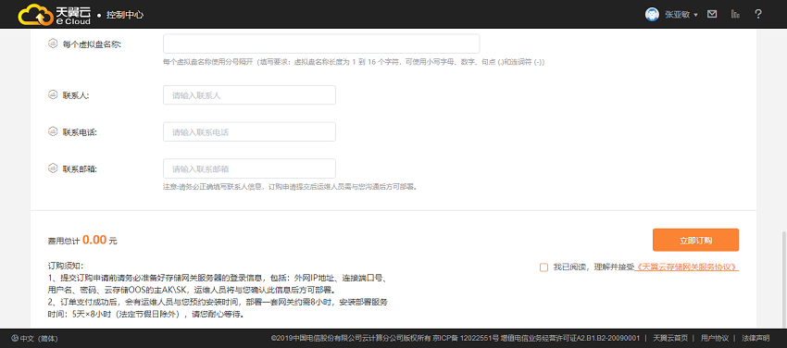This screenshot has height=348, width=787.
Task: Click the 注意:请务必正确填写联系人信息 note
Action: tap(291, 187)
